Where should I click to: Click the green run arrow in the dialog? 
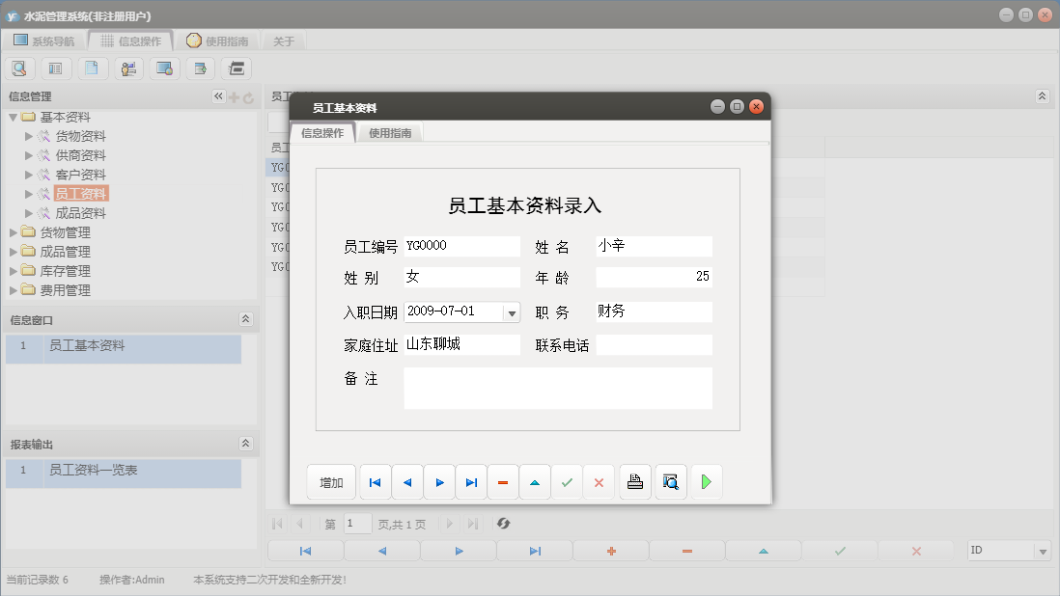(x=706, y=481)
